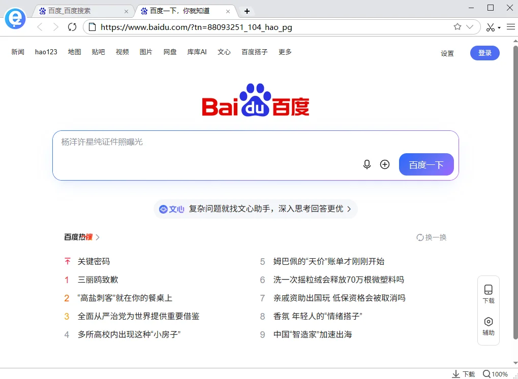Click the browser logo icon

[x=15, y=18]
